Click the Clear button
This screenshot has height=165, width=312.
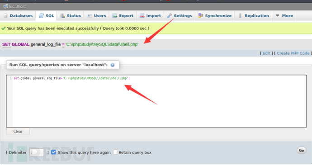(x=18, y=132)
